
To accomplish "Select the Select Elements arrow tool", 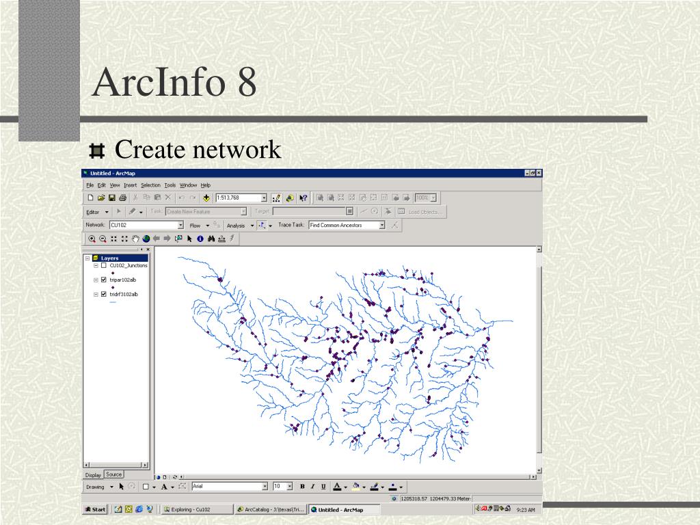I will coord(189,239).
